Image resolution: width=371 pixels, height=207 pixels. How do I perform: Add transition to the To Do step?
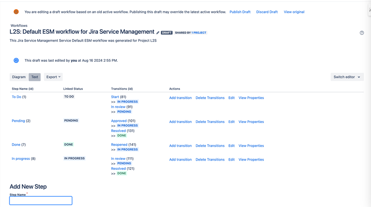point(180,98)
